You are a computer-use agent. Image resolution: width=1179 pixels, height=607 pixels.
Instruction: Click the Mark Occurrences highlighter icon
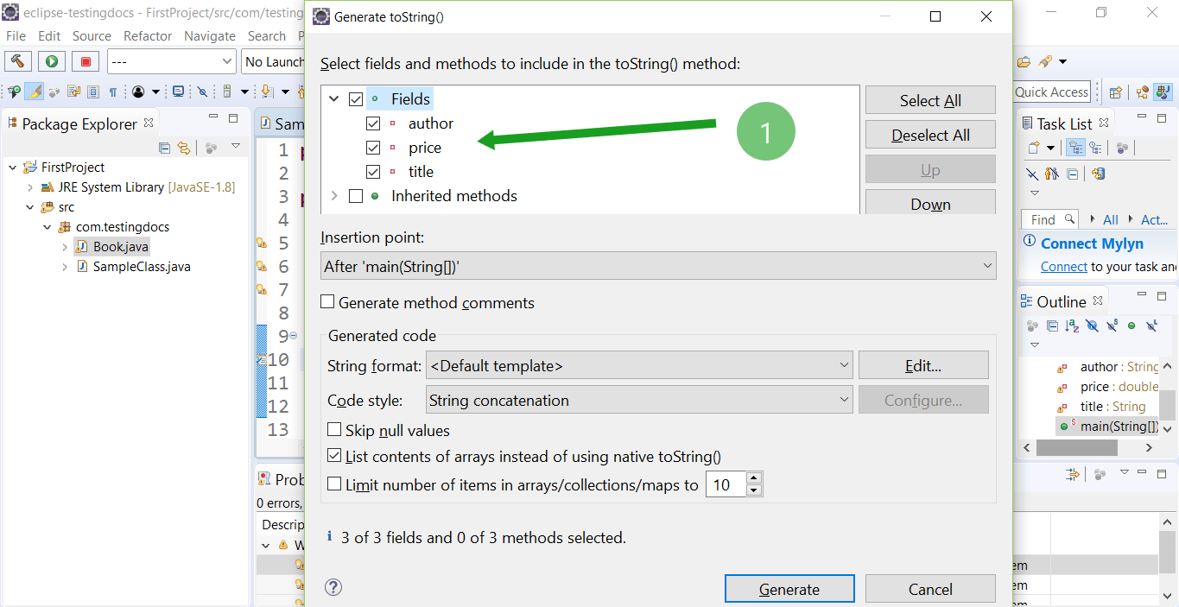click(x=33, y=91)
